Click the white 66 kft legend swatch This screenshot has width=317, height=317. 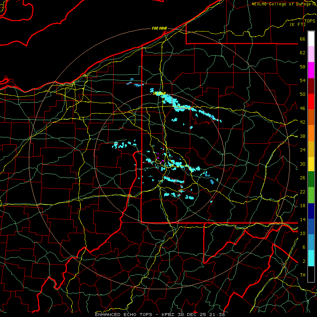[x=311, y=39]
